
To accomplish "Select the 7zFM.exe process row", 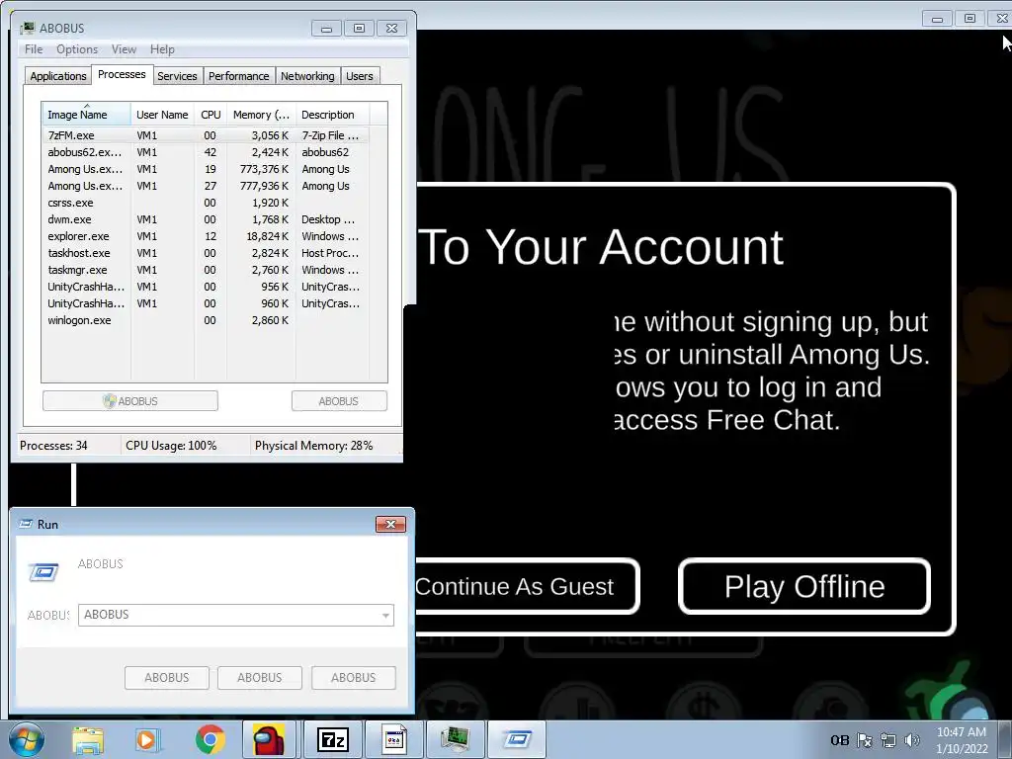I will click(x=206, y=135).
